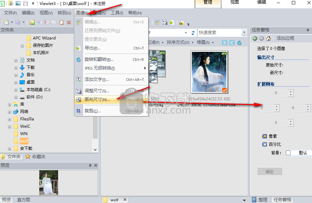Switch to the 收藏夹 tab
The width and height of the screenshot is (312, 203).
pyautogui.click(x=35, y=157)
